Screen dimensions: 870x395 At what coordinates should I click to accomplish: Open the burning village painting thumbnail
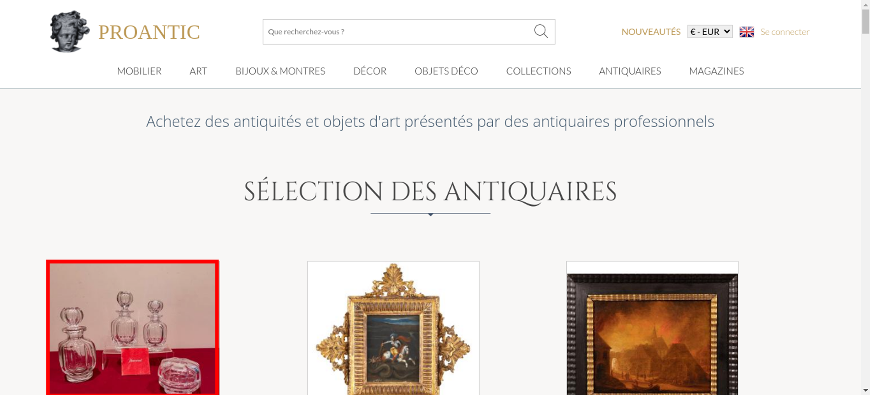[652, 328]
